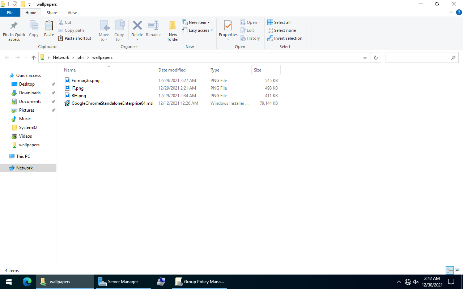Image resolution: width=463 pixels, height=289 pixels.
Task: Click the Paste clipboard icon
Action: tap(49, 26)
